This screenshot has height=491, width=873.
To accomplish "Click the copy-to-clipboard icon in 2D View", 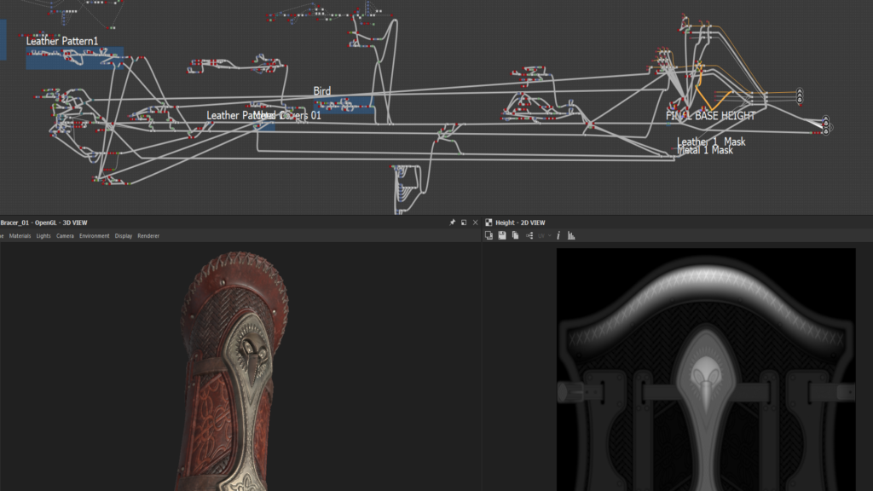I will click(x=489, y=235).
